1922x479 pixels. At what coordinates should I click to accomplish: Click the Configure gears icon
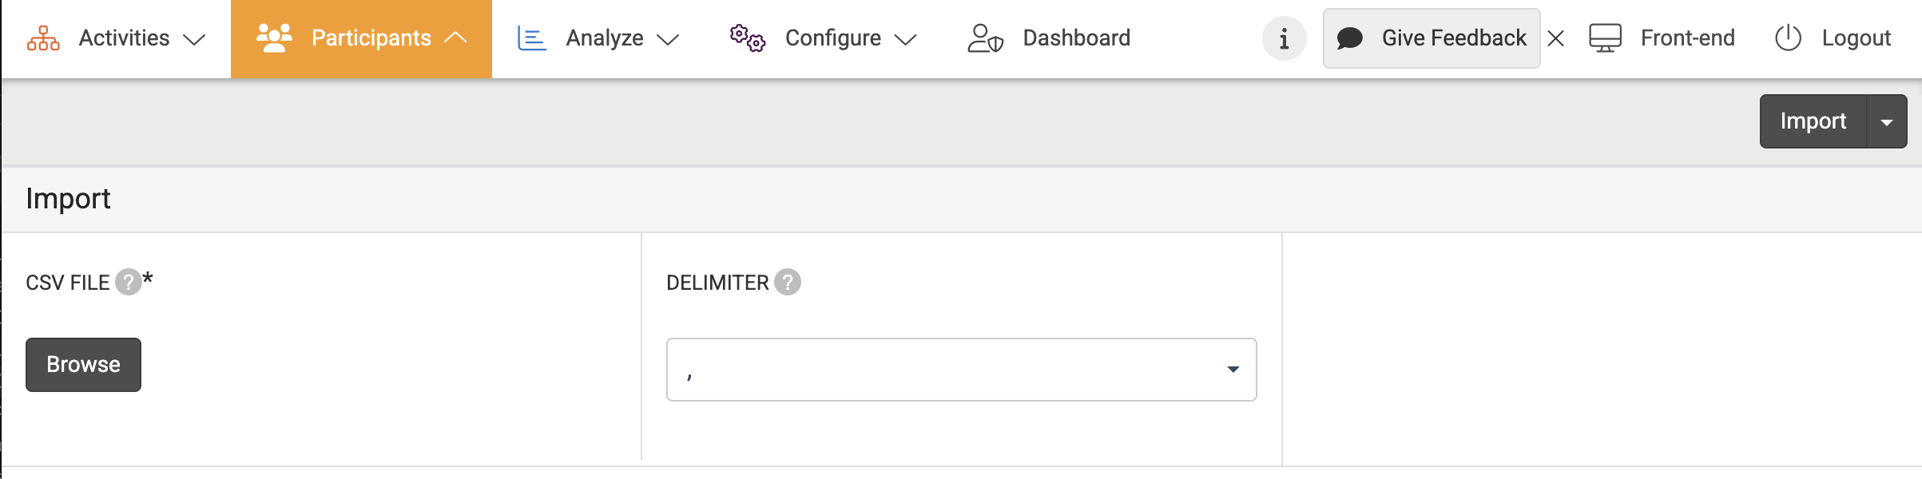click(748, 38)
